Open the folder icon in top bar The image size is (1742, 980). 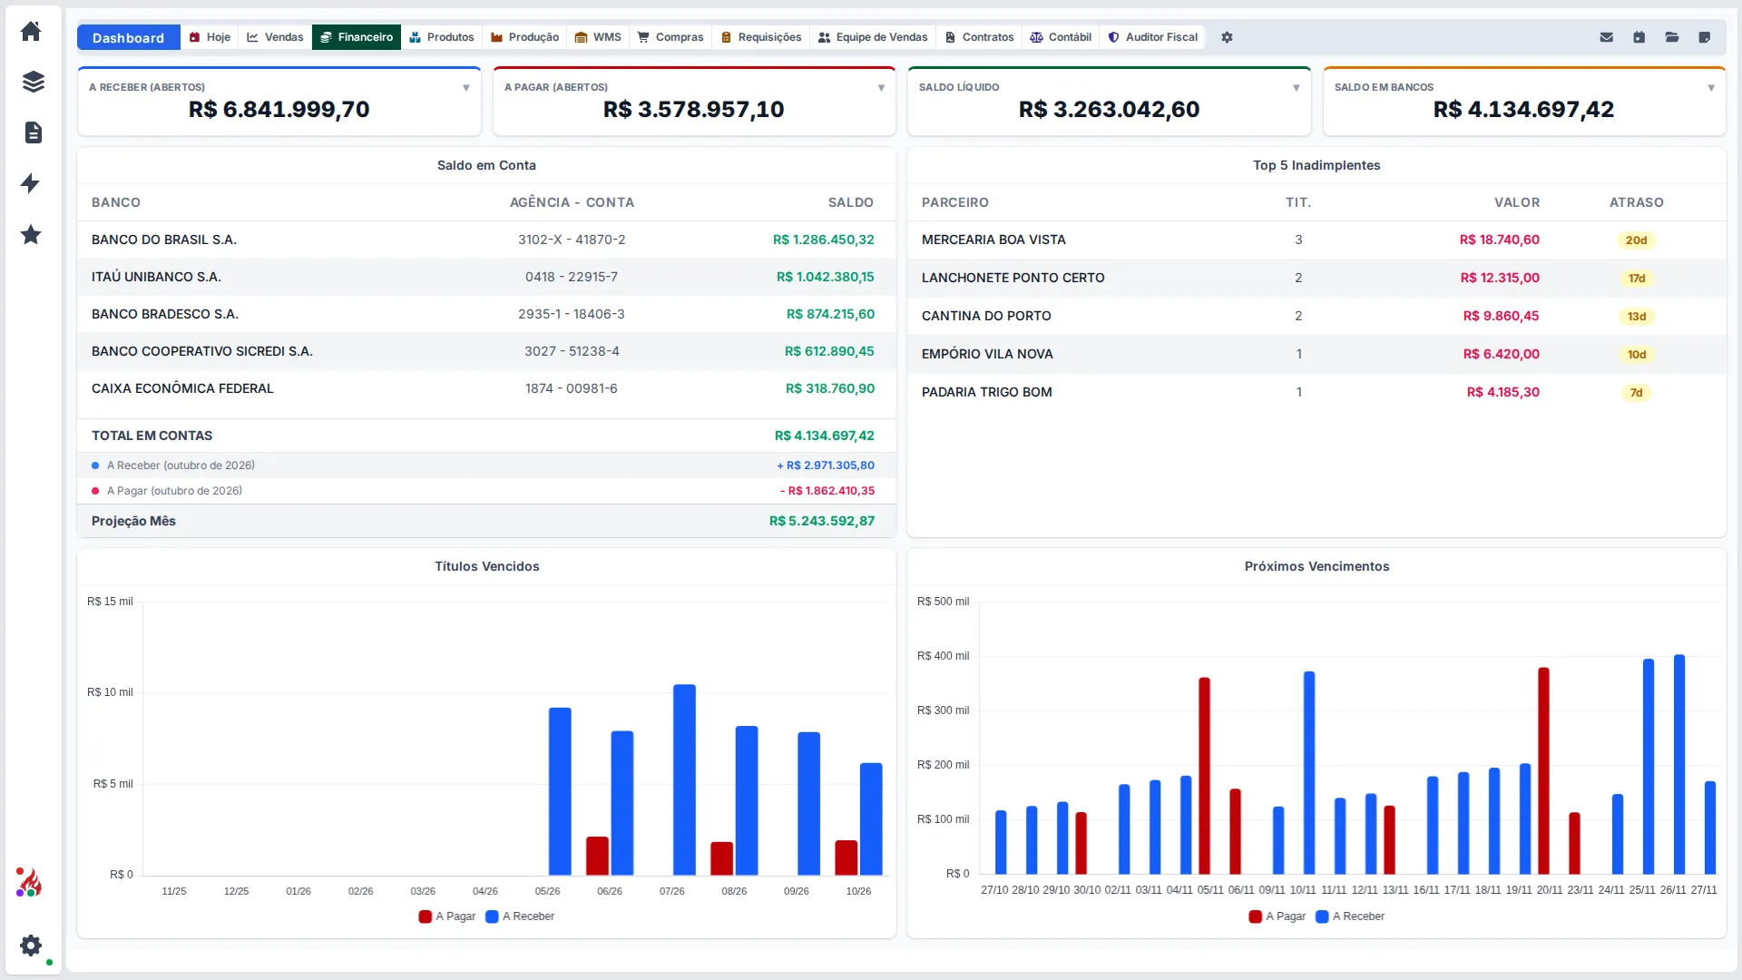pyautogui.click(x=1672, y=37)
